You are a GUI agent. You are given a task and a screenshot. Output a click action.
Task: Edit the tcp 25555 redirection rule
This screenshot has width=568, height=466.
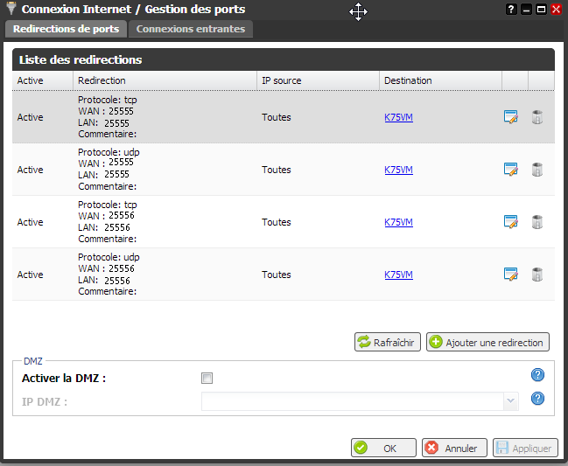511,117
